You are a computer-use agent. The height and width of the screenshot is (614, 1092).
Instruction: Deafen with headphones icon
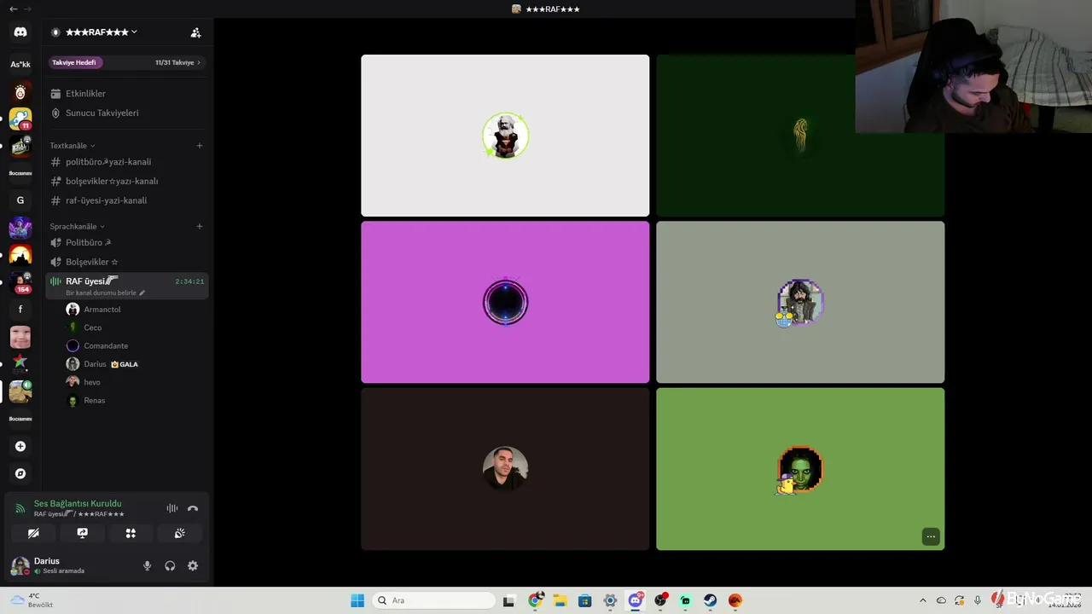tap(170, 565)
